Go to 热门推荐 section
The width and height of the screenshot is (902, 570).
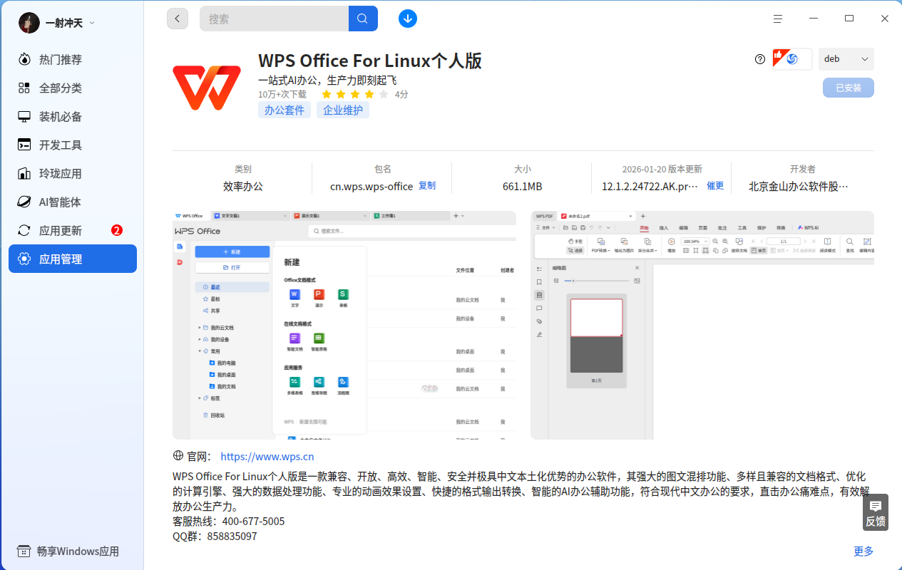click(x=73, y=59)
